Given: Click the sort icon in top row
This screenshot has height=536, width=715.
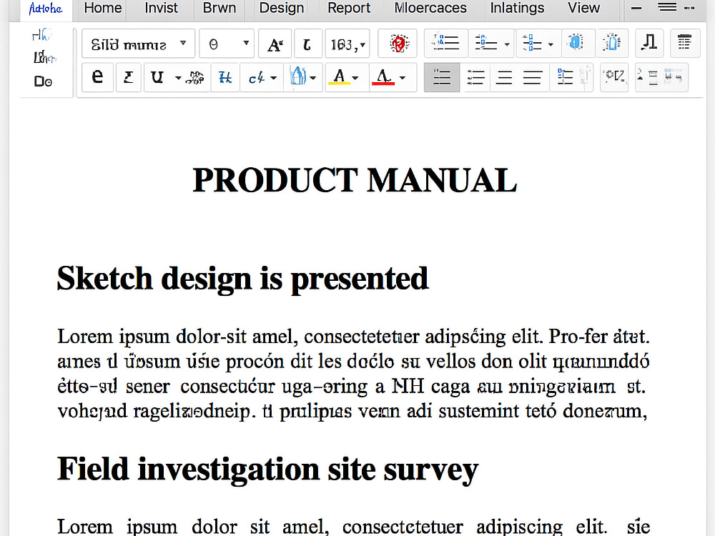Looking at the screenshot, I should pos(649,43).
